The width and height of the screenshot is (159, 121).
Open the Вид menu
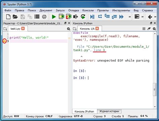[136, 10]
